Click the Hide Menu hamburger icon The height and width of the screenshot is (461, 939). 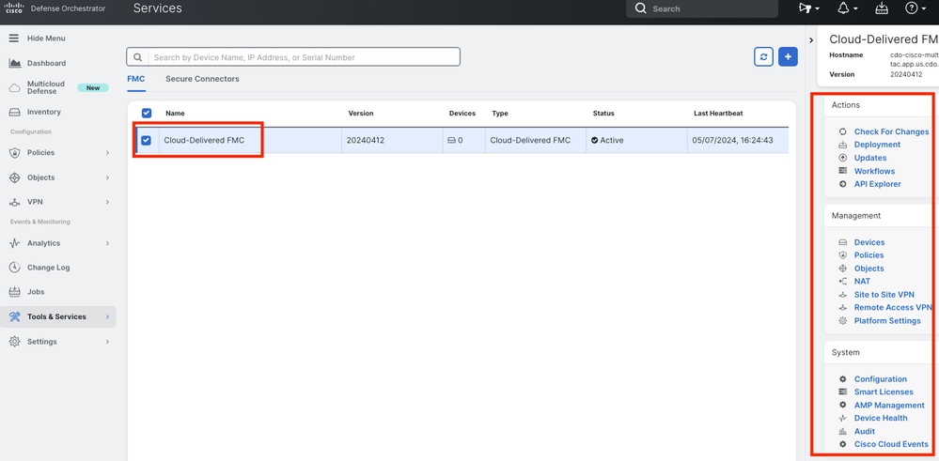click(14, 38)
